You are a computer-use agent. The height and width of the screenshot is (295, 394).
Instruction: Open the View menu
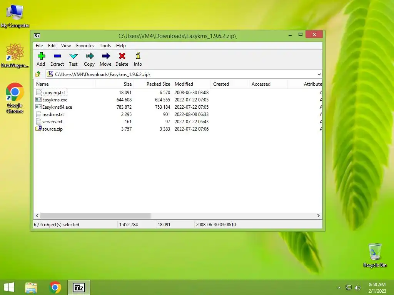(66, 46)
